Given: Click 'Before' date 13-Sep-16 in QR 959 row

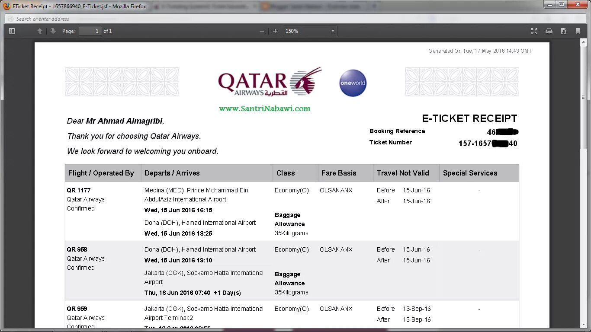Looking at the screenshot, I should coord(417,309).
